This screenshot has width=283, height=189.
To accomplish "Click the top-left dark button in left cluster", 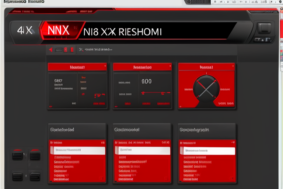I will [17, 155].
